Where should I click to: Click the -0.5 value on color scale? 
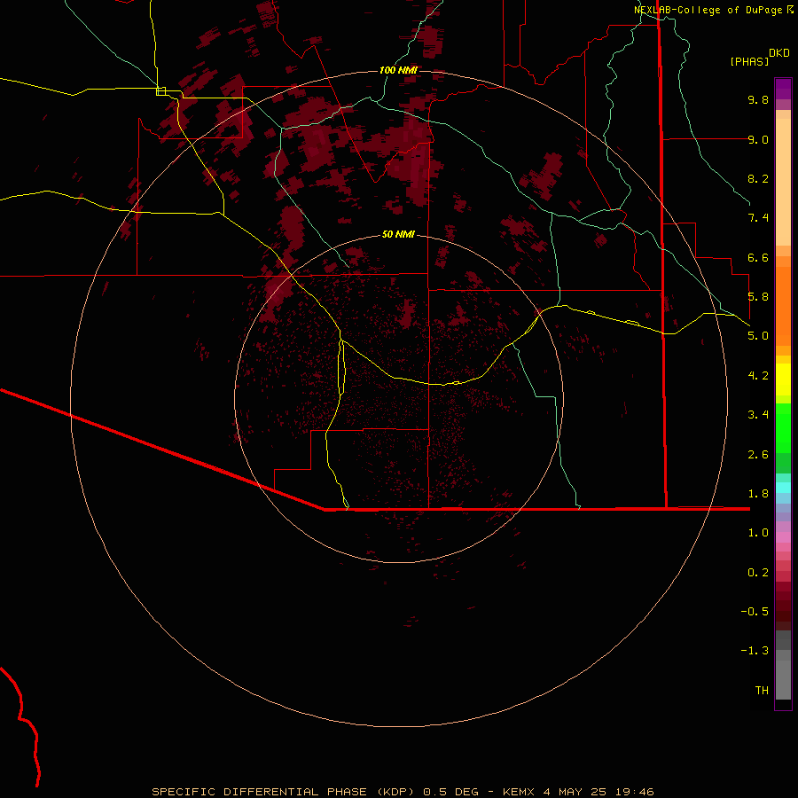(755, 612)
